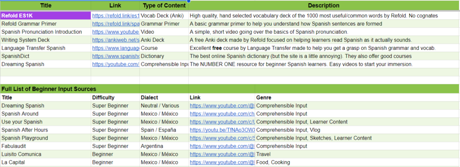Screen dimensions: 460x167
Task: Open the SpanishDict link
Action: [115, 56]
